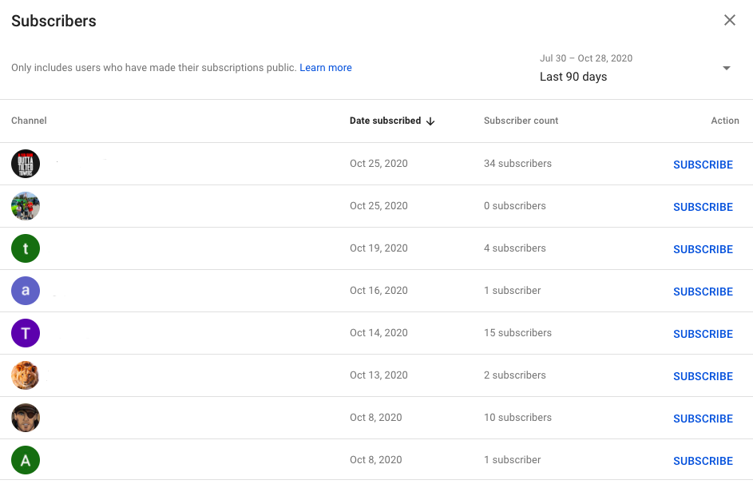Open the Learn more link

pos(326,68)
